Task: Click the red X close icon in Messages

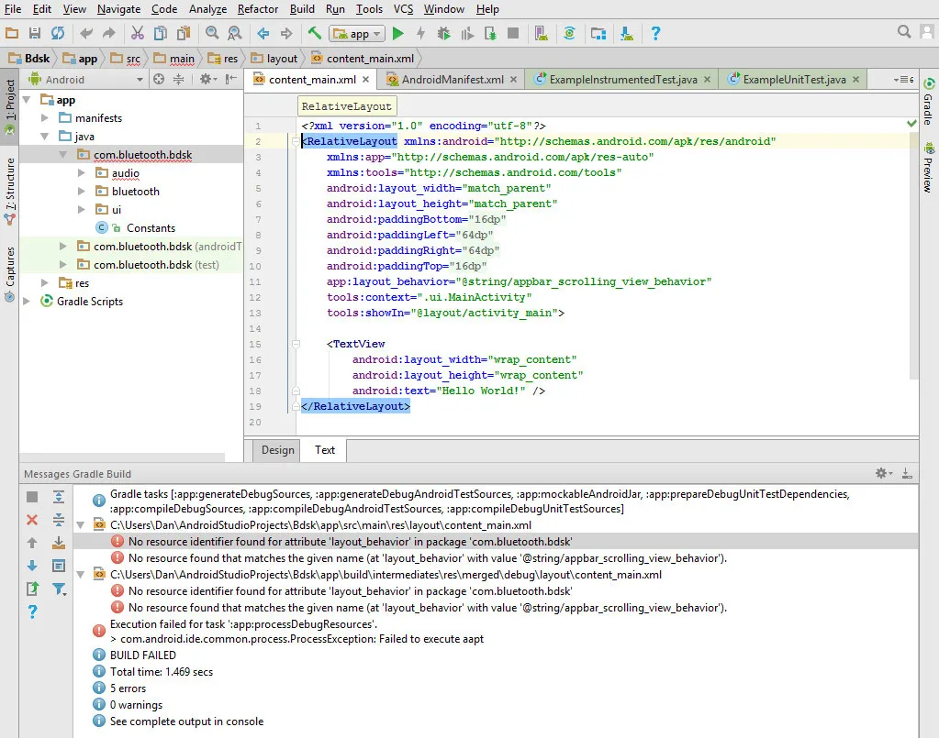Action: (32, 520)
